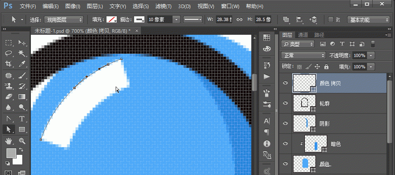Pick the Eyedropper tool
This screenshot has width=395, height=175.
[22, 64]
